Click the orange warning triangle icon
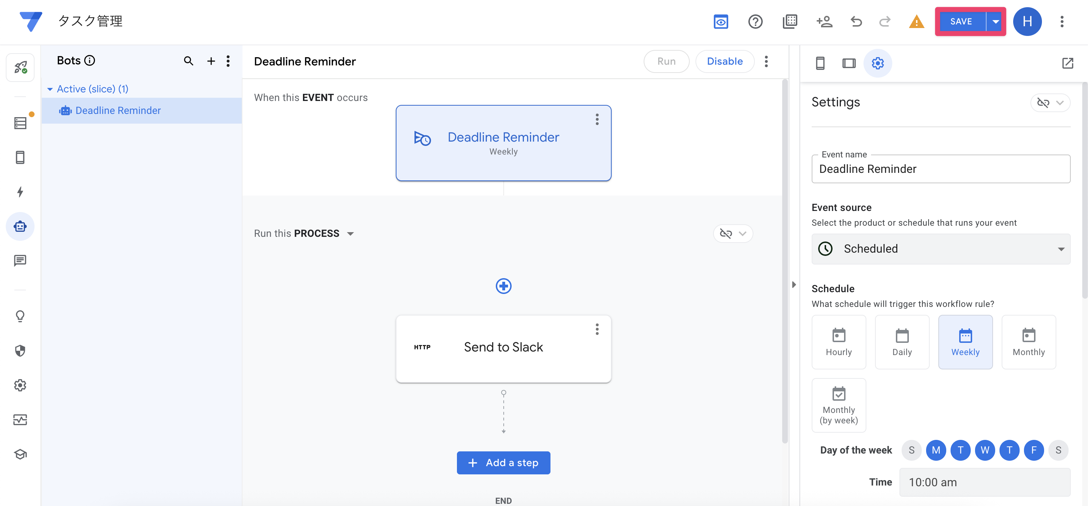1088x506 pixels. tap(916, 22)
